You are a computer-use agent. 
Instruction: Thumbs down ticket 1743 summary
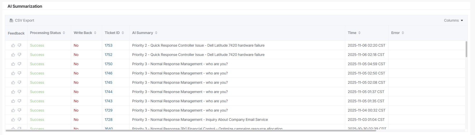pos(19,101)
